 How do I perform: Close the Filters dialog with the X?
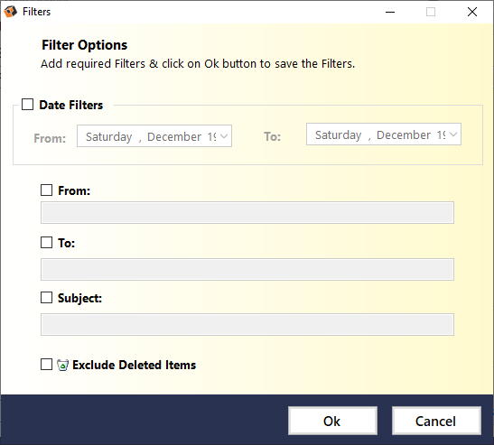point(472,12)
